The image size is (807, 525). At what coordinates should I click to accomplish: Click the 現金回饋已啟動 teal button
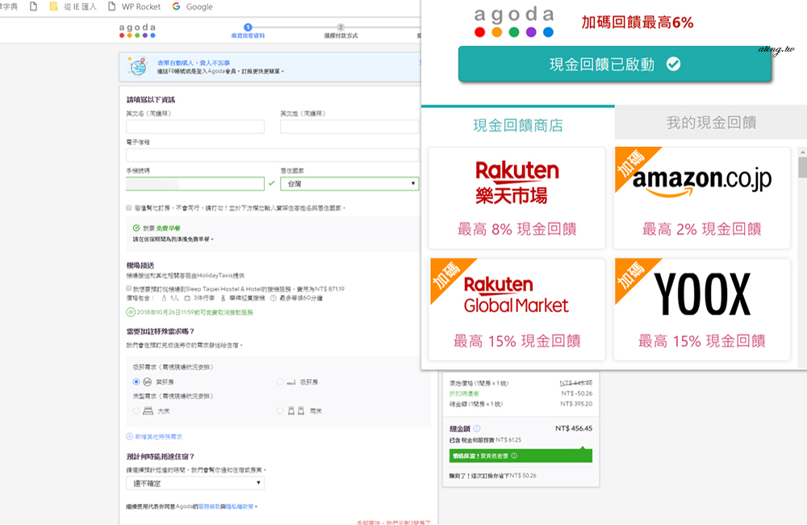pos(614,65)
